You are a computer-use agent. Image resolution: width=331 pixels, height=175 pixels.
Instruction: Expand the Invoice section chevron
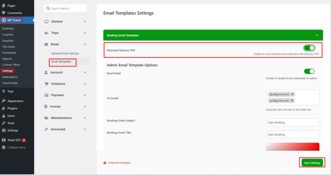click(x=85, y=107)
